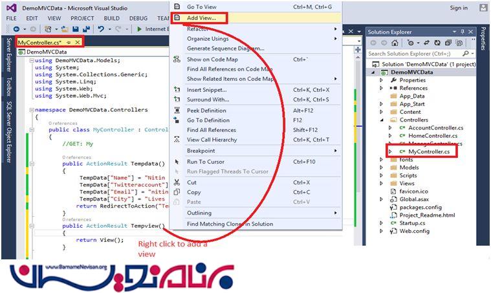Save the file with the Save icon
491x293 pixels.
pos(76,29)
